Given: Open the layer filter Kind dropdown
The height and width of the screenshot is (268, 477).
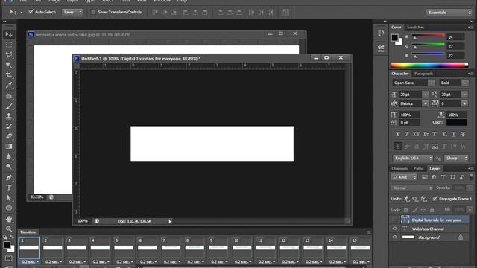Looking at the screenshot, I should tap(404, 177).
